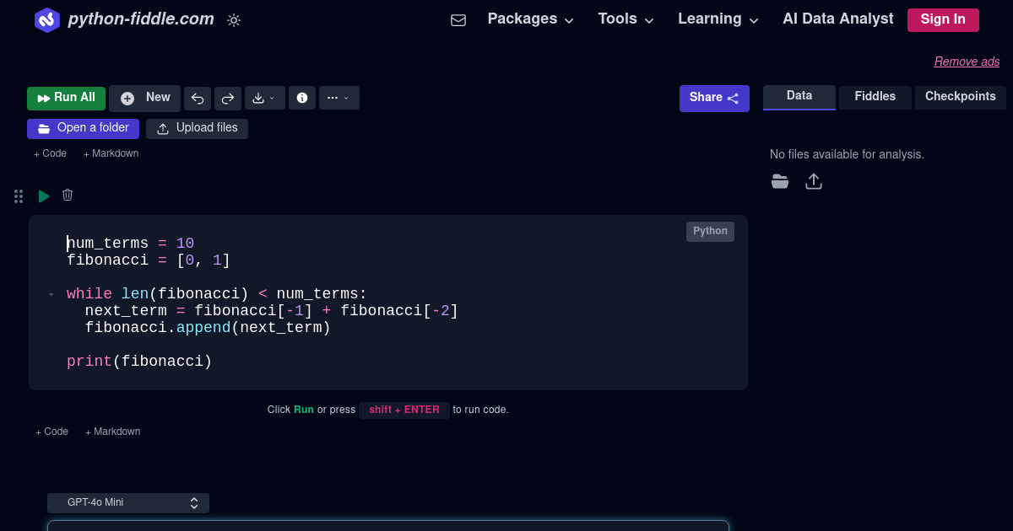1013x531 pixels.
Task: Run the Fibonacci code cell with its play icon
Action: point(43,195)
